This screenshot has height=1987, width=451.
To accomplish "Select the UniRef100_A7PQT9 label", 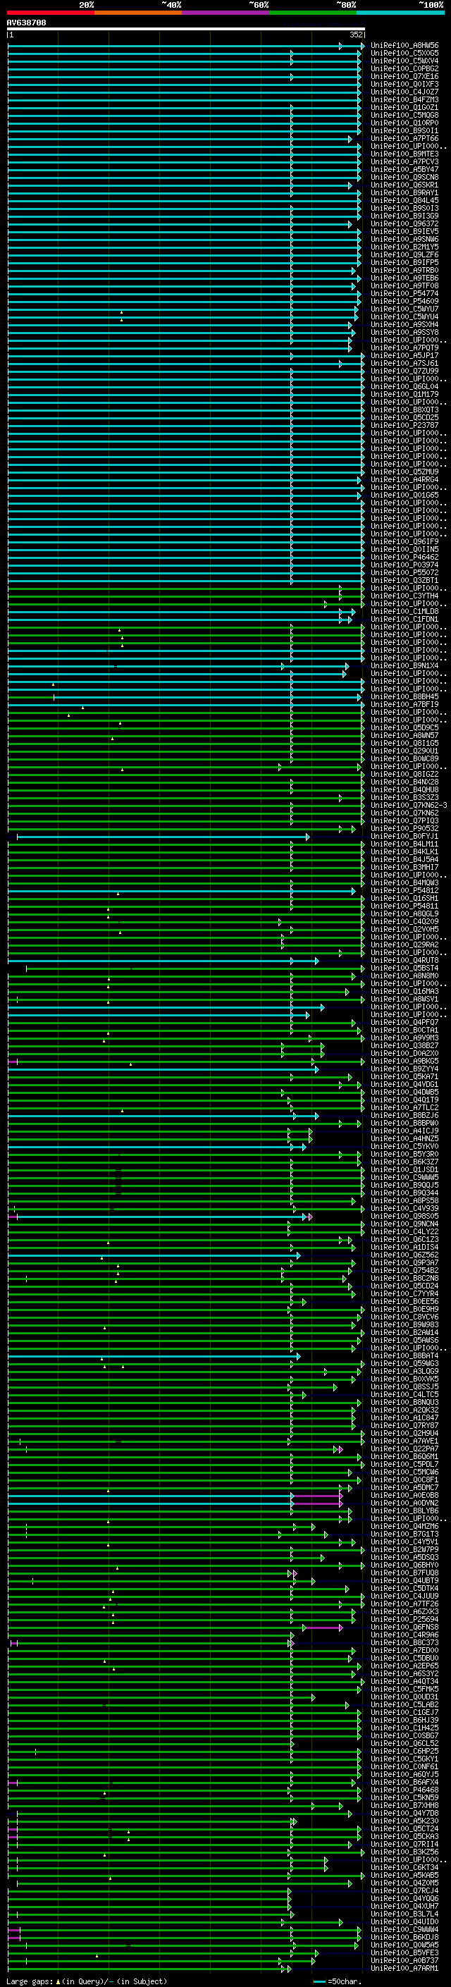I will (x=404, y=348).
